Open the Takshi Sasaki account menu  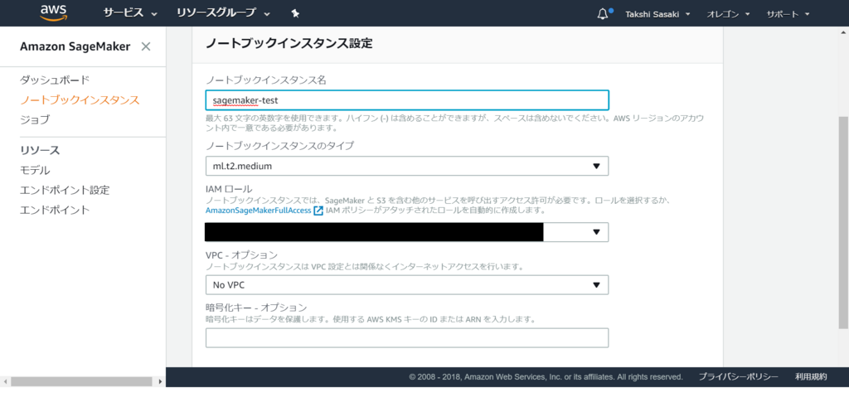[x=657, y=14]
